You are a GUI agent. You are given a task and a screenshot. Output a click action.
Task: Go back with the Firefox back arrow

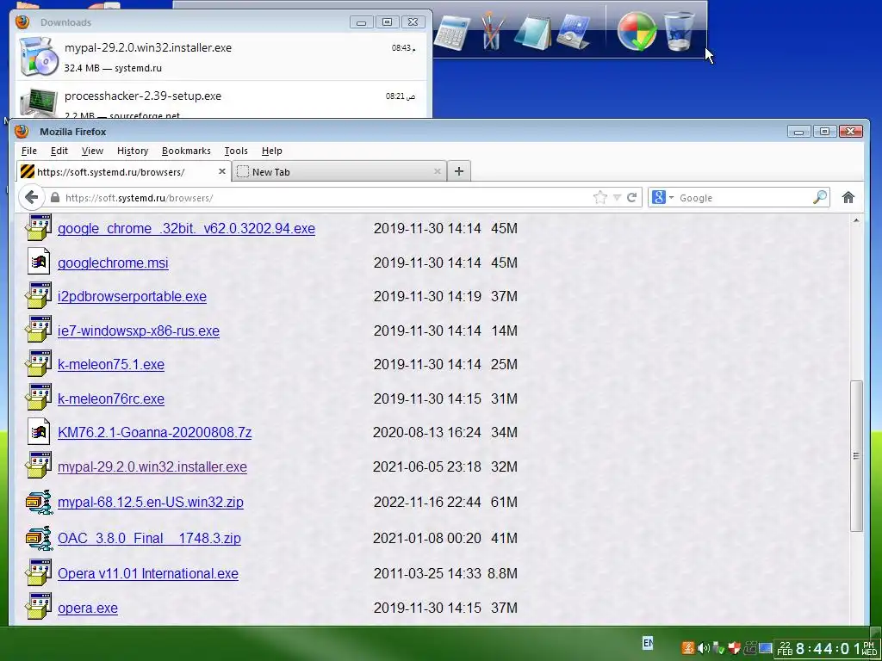(x=32, y=197)
